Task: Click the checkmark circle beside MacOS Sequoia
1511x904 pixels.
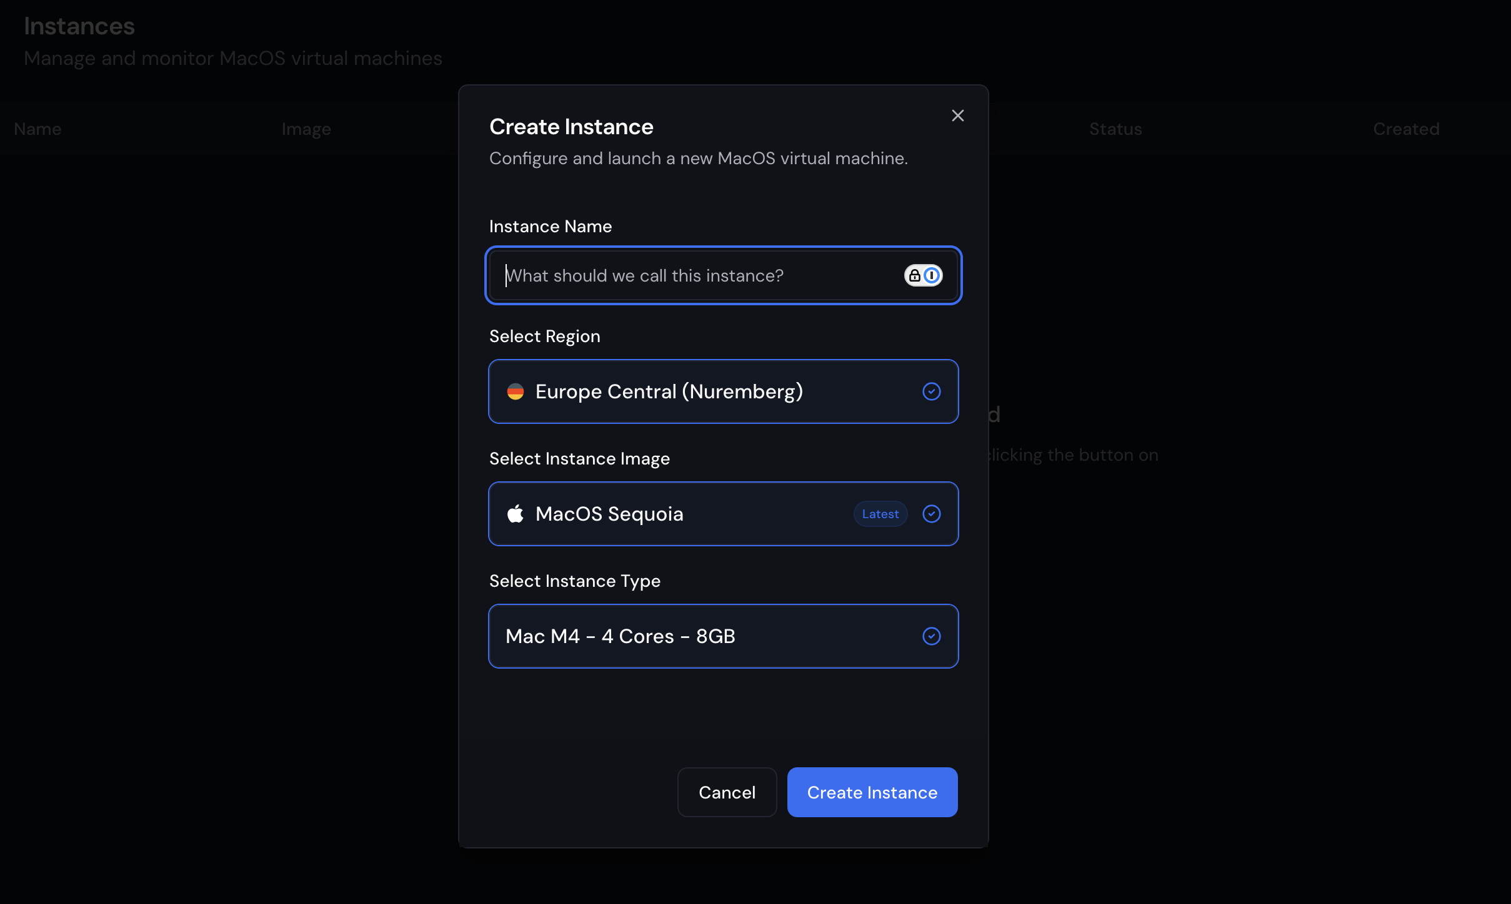Action: pyautogui.click(x=931, y=514)
